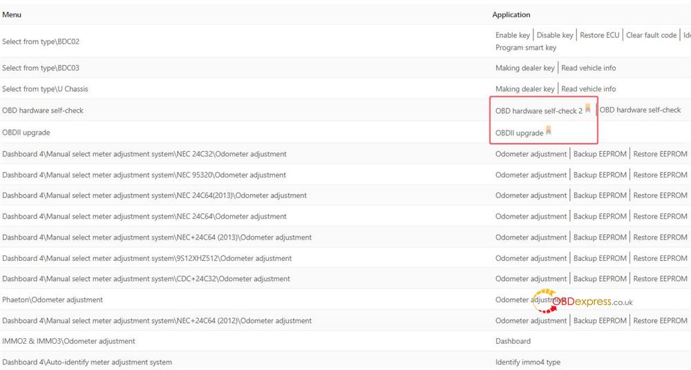The image size is (691, 370).
Task: Choose Restore EEPROM in the CDC+24C32 row
Action: pyautogui.click(x=660, y=279)
